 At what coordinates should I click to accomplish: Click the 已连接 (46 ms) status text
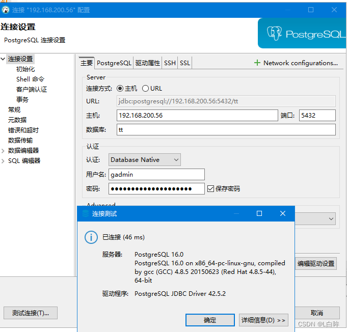point(123,237)
